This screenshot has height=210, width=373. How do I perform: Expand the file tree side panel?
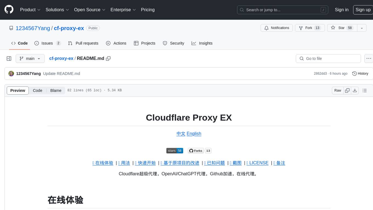(x=9, y=59)
